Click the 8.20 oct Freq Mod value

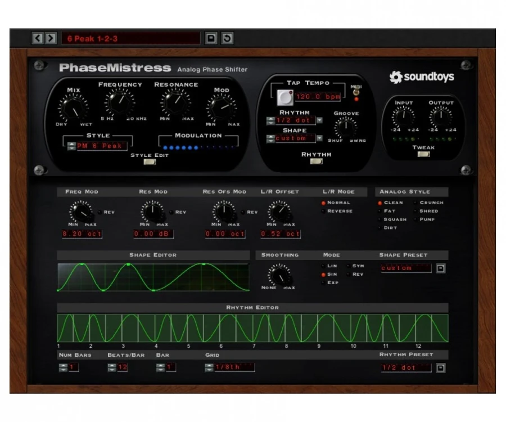(82, 234)
